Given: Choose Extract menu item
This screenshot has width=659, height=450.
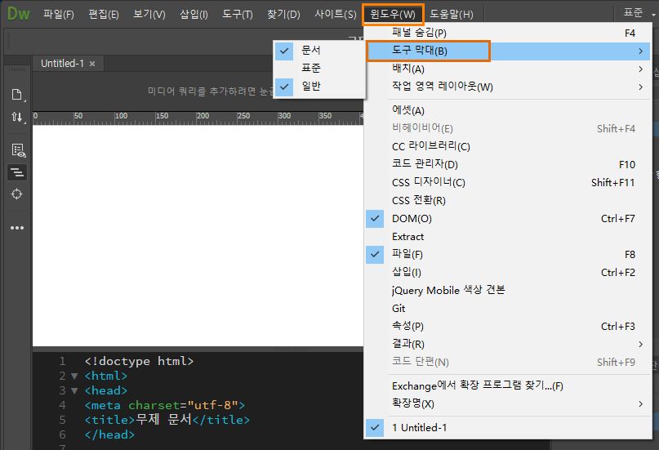Looking at the screenshot, I should pyautogui.click(x=508, y=237).
